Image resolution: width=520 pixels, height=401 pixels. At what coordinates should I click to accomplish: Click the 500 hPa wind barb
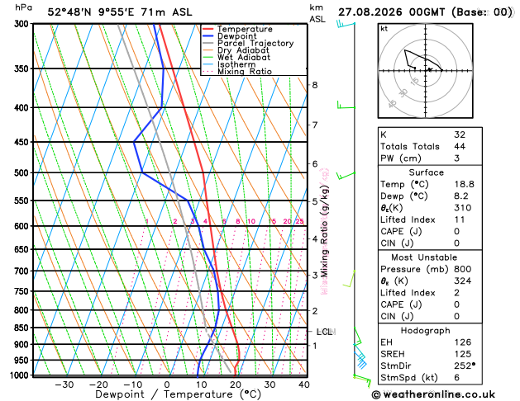(x=346, y=176)
